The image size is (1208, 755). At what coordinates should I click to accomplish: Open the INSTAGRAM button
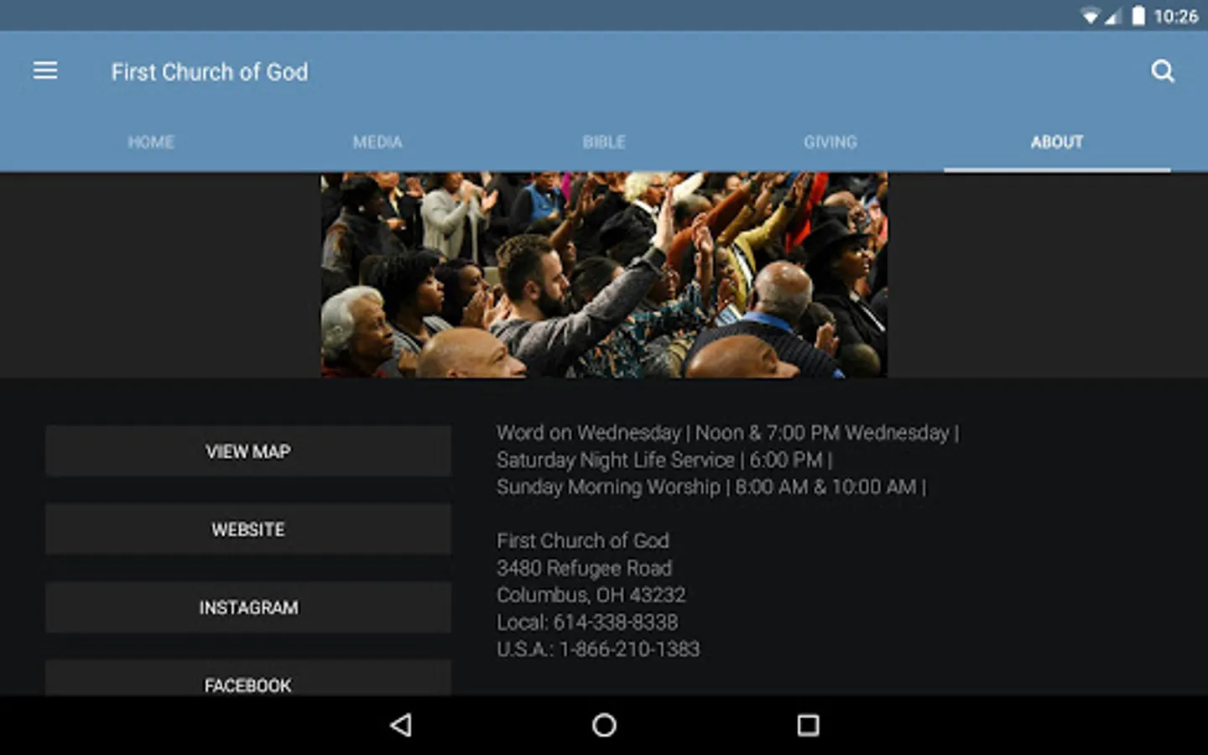tap(248, 607)
